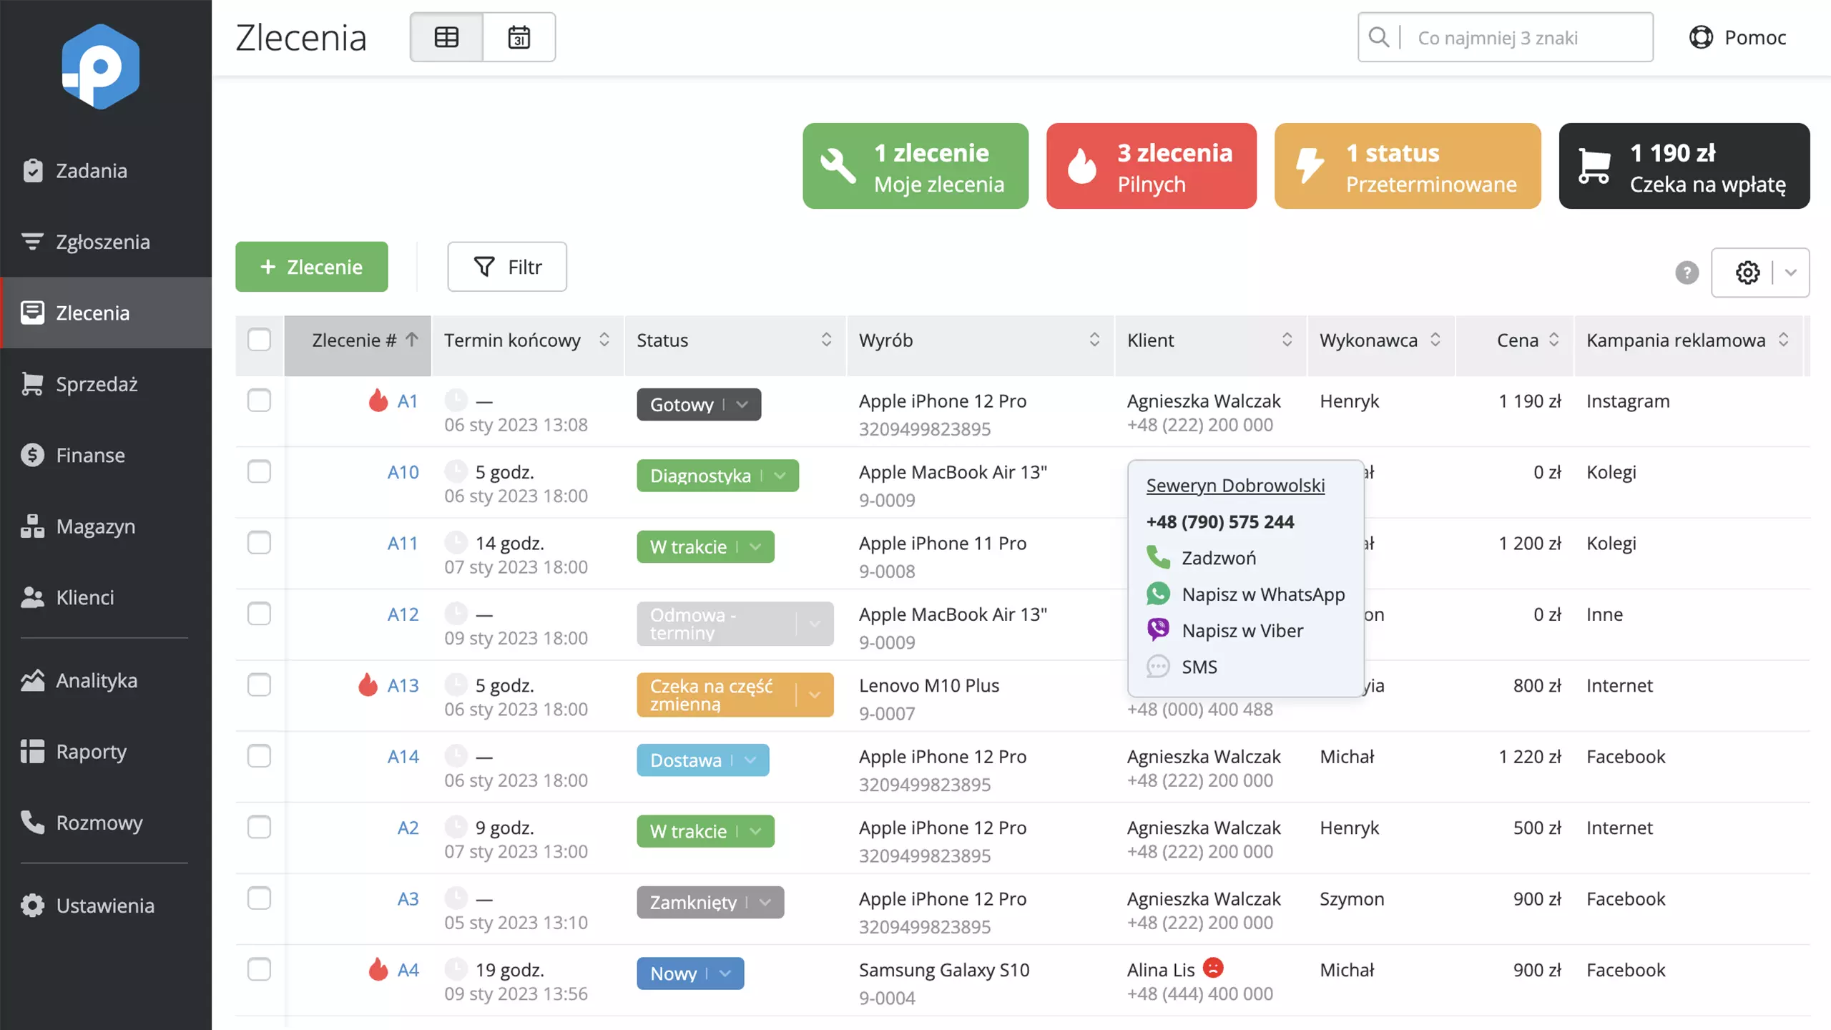The height and width of the screenshot is (1030, 1831).
Task: Click the flame icon next to A13
Action: coord(368,685)
